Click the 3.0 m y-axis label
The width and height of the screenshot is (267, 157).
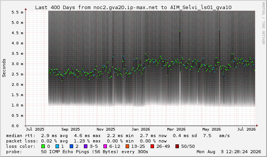click(17, 64)
